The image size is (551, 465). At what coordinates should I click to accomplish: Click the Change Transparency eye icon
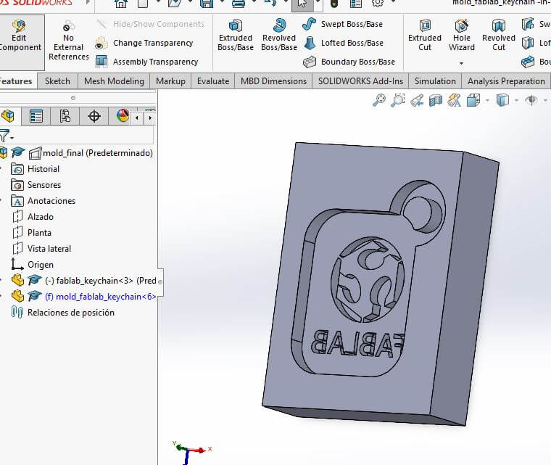coord(101,44)
